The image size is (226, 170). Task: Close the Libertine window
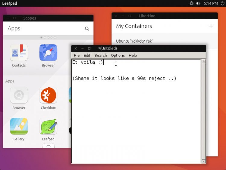point(116,16)
